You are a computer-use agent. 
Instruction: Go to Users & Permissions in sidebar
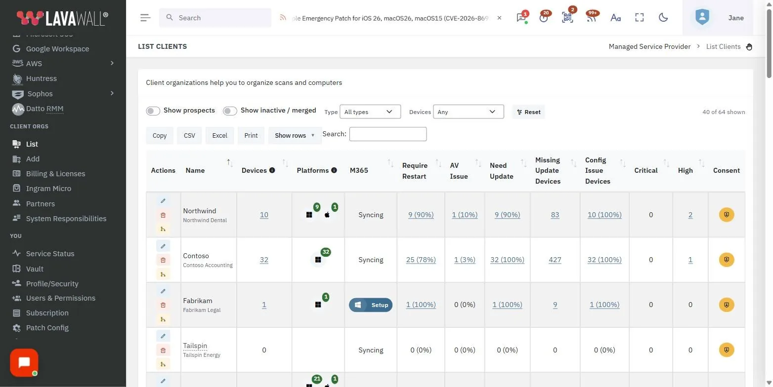point(61,298)
